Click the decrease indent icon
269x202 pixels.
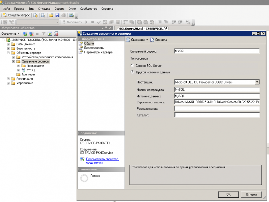point(174,22)
